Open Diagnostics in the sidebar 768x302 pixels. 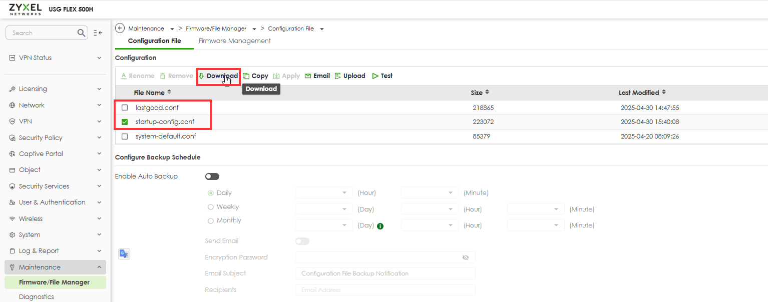tap(36, 296)
